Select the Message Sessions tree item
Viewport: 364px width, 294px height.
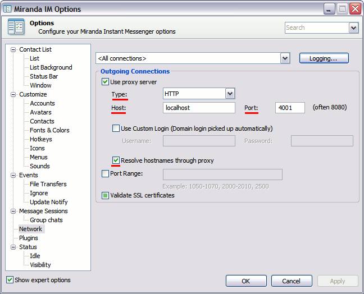(43, 211)
